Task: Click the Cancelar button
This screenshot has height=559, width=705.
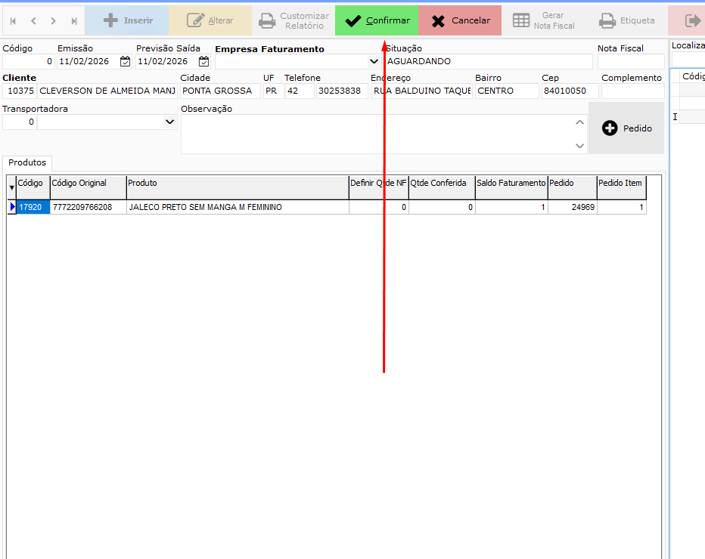Action: pyautogui.click(x=460, y=20)
